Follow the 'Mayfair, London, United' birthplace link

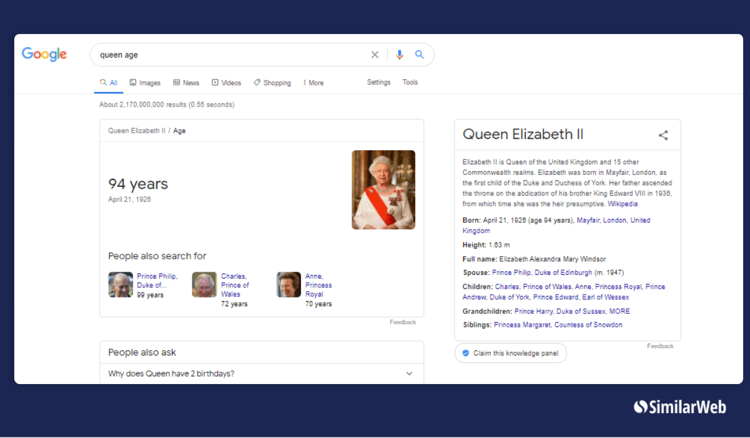(613, 220)
